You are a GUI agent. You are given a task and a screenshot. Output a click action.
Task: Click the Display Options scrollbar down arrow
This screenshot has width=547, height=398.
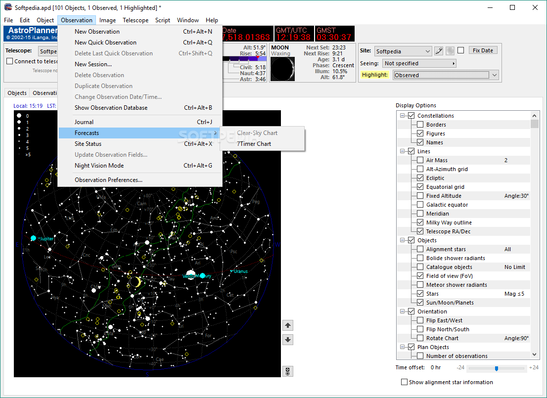[534, 354]
